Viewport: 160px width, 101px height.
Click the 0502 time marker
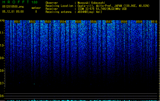click(32, 22)
